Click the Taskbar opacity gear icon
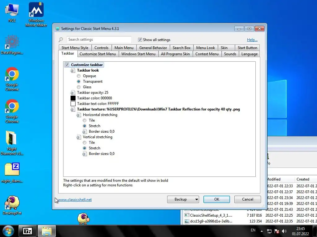This screenshot has width=317, height=237. [x=73, y=93]
